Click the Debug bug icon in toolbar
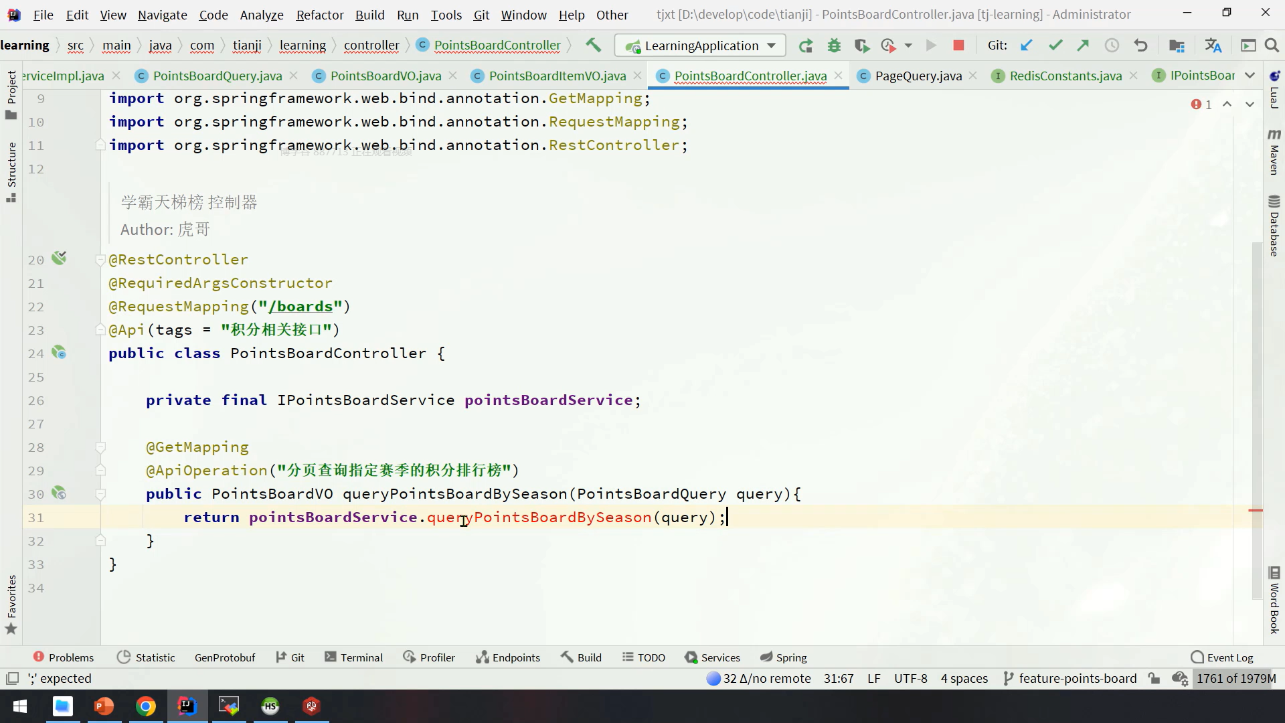1285x723 pixels. click(x=834, y=46)
